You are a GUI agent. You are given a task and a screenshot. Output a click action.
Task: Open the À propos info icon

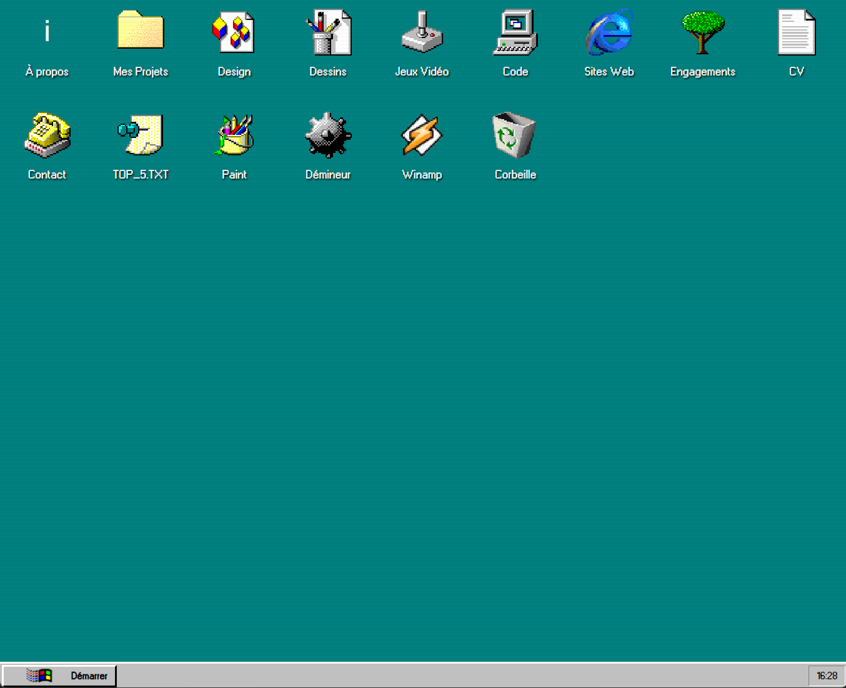pos(47,32)
